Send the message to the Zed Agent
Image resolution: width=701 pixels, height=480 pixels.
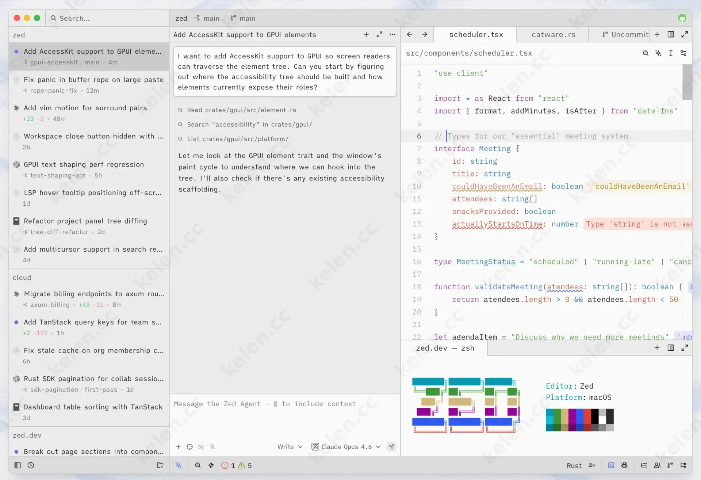[391, 447]
